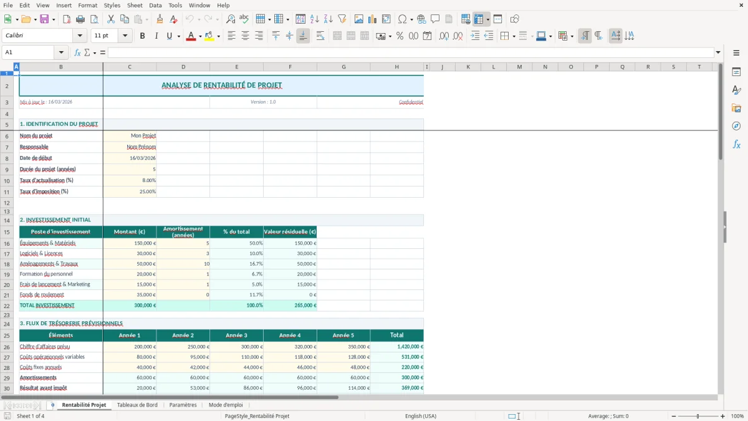Screen dimensions: 748x421
Task: Insert a comment
Action: pyautogui.click(x=436, y=19)
